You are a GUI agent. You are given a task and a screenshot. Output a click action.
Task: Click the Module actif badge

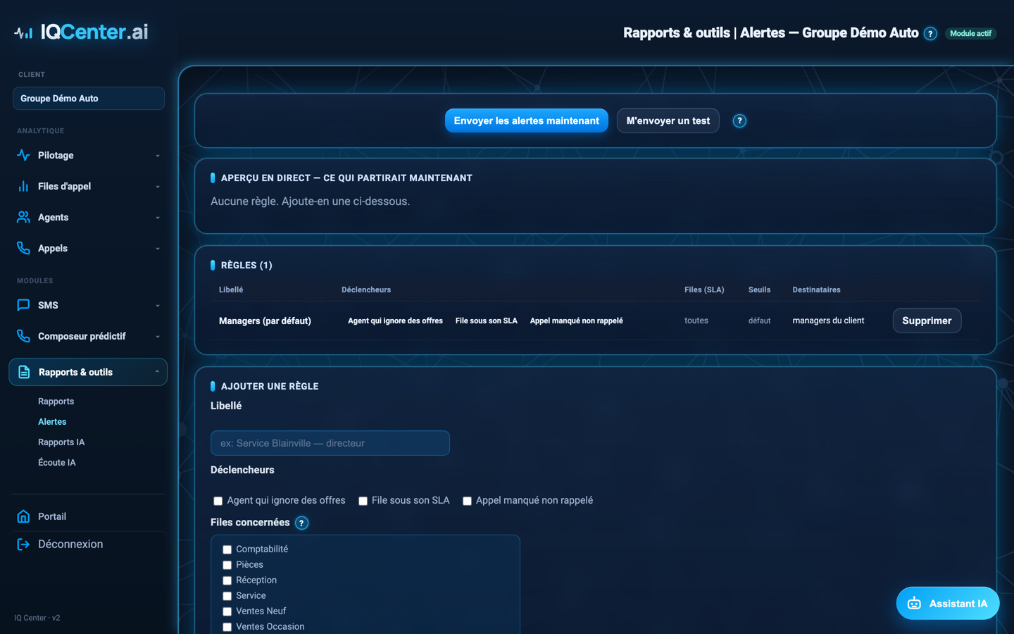[x=970, y=33]
